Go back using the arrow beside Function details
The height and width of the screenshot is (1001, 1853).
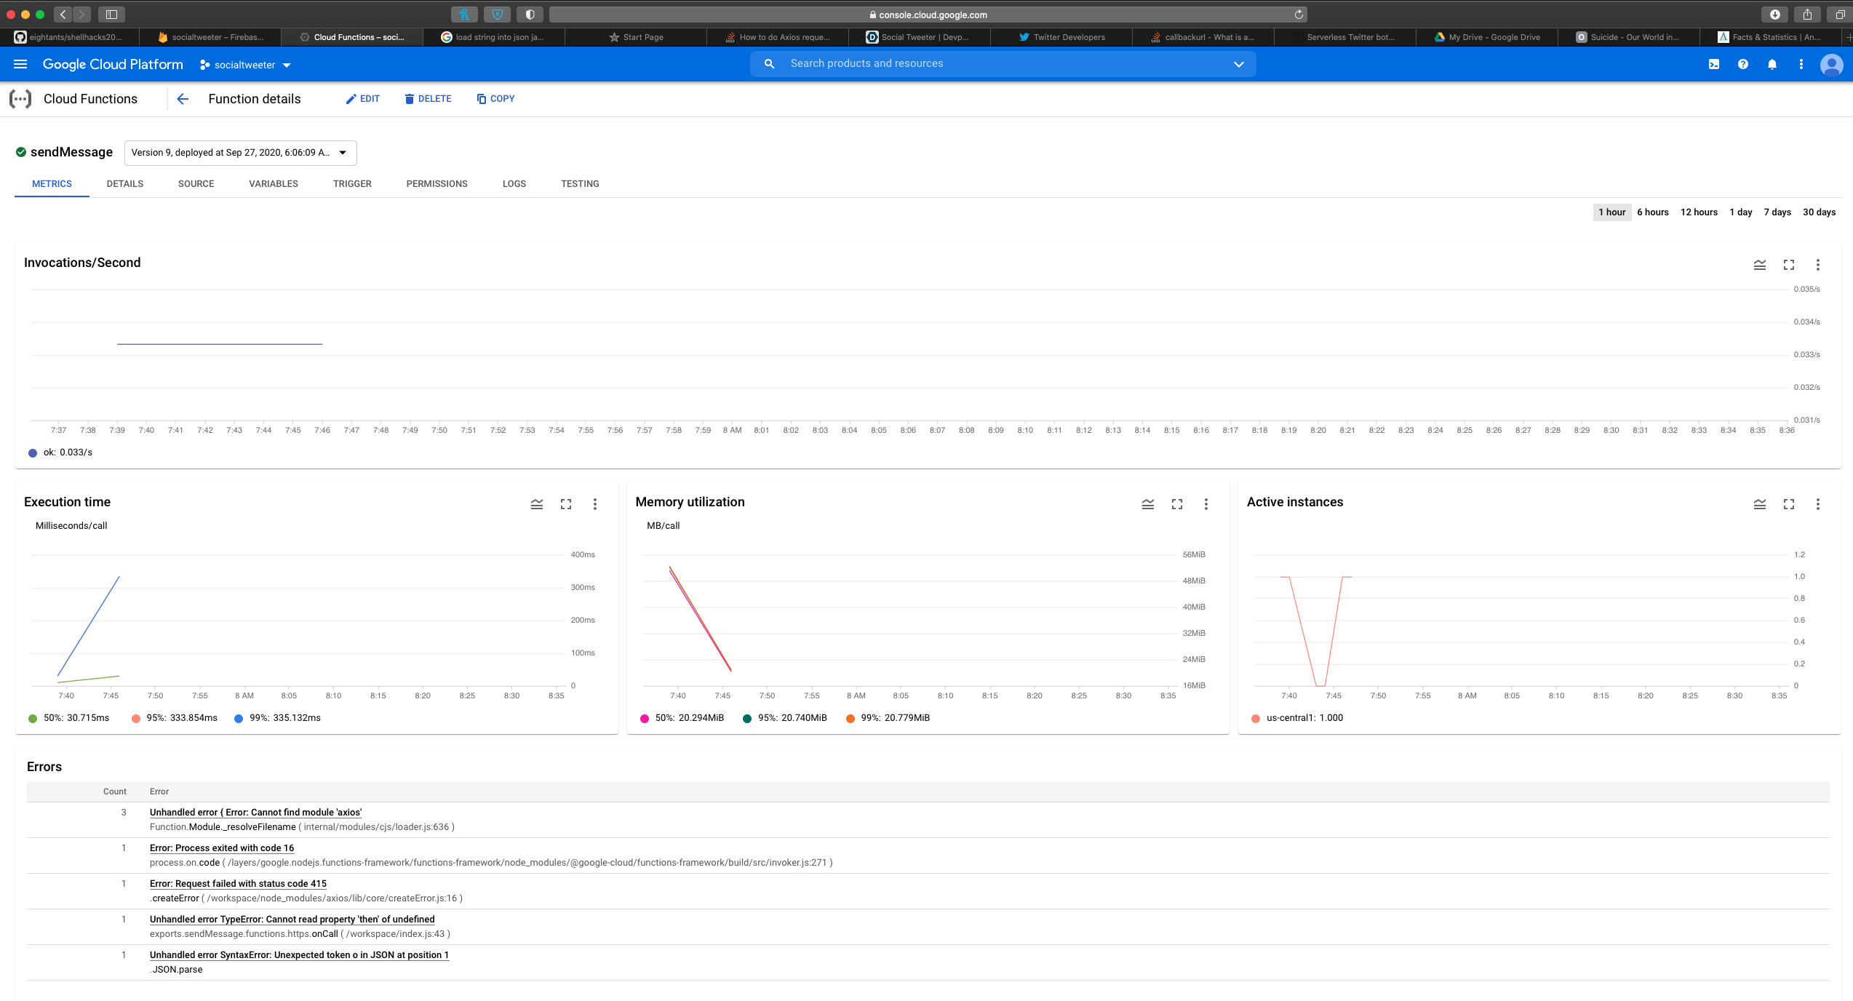(183, 99)
